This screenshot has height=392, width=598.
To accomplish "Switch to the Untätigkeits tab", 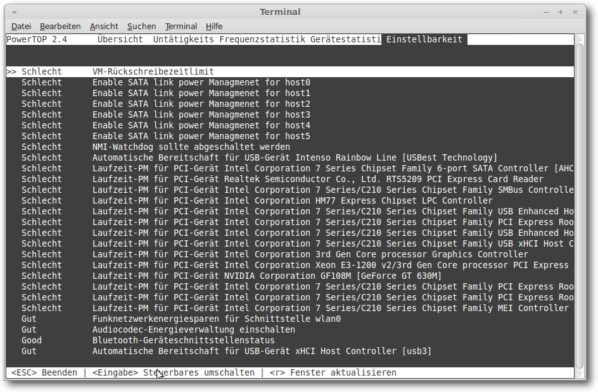I will point(184,39).
